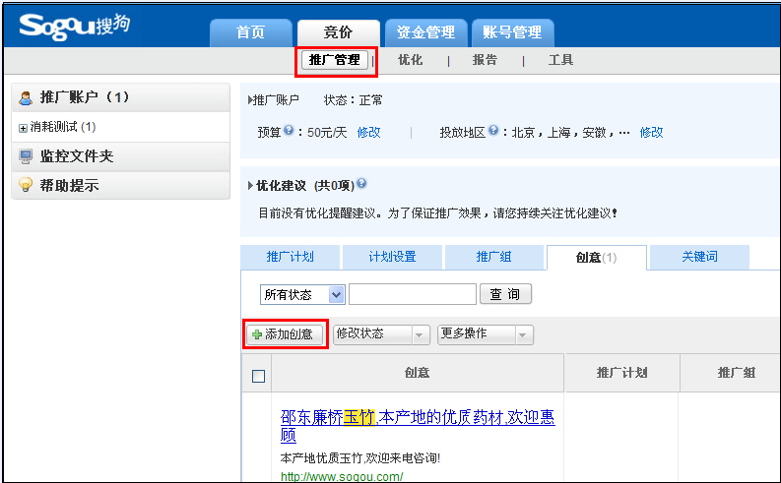Focus the search text field
The image size is (781, 483).
click(412, 294)
